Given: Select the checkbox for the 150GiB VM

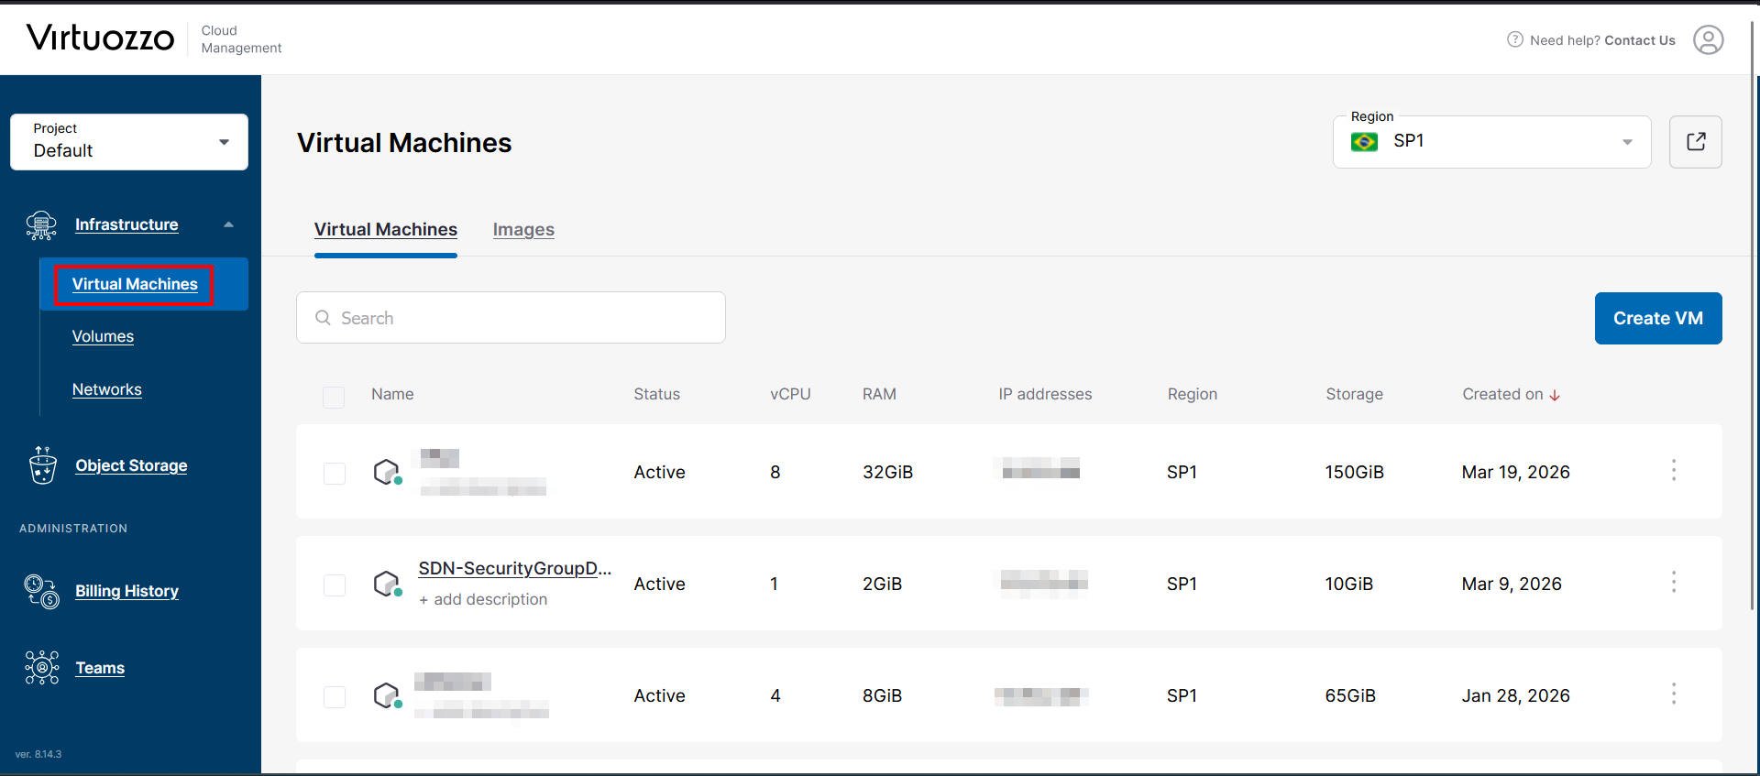Looking at the screenshot, I should tap(335, 474).
